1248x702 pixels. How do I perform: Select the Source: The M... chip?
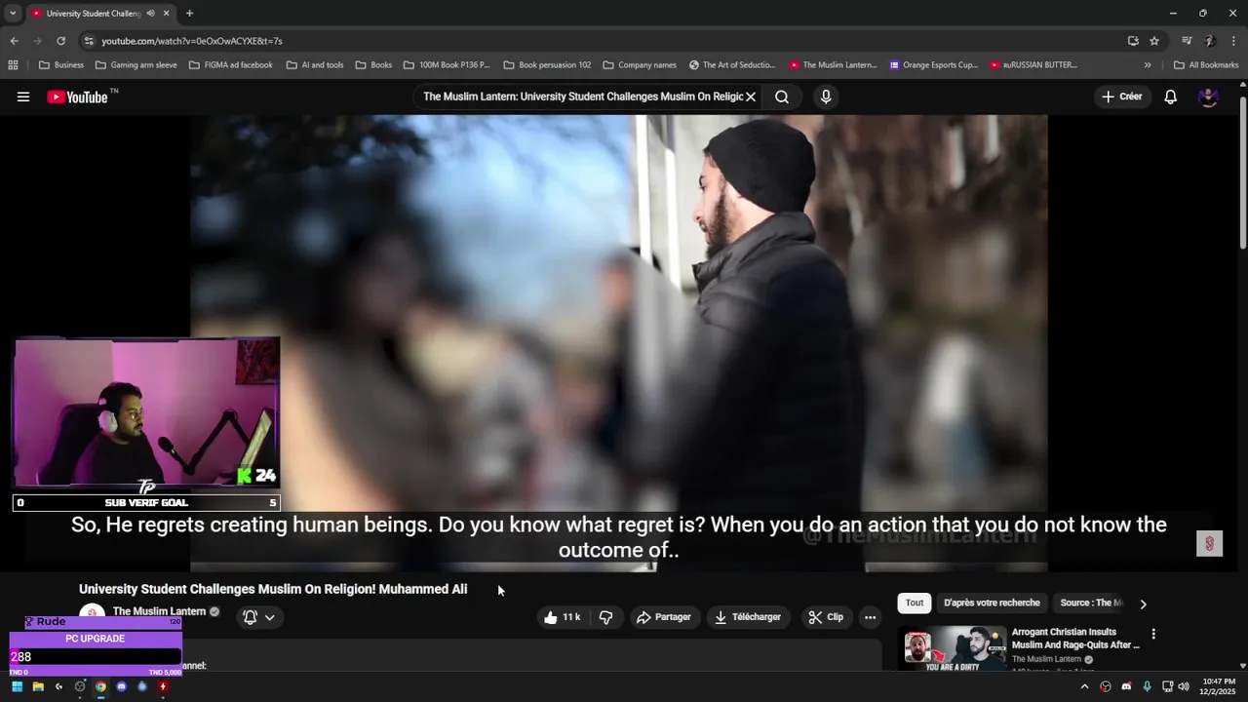coord(1091,603)
